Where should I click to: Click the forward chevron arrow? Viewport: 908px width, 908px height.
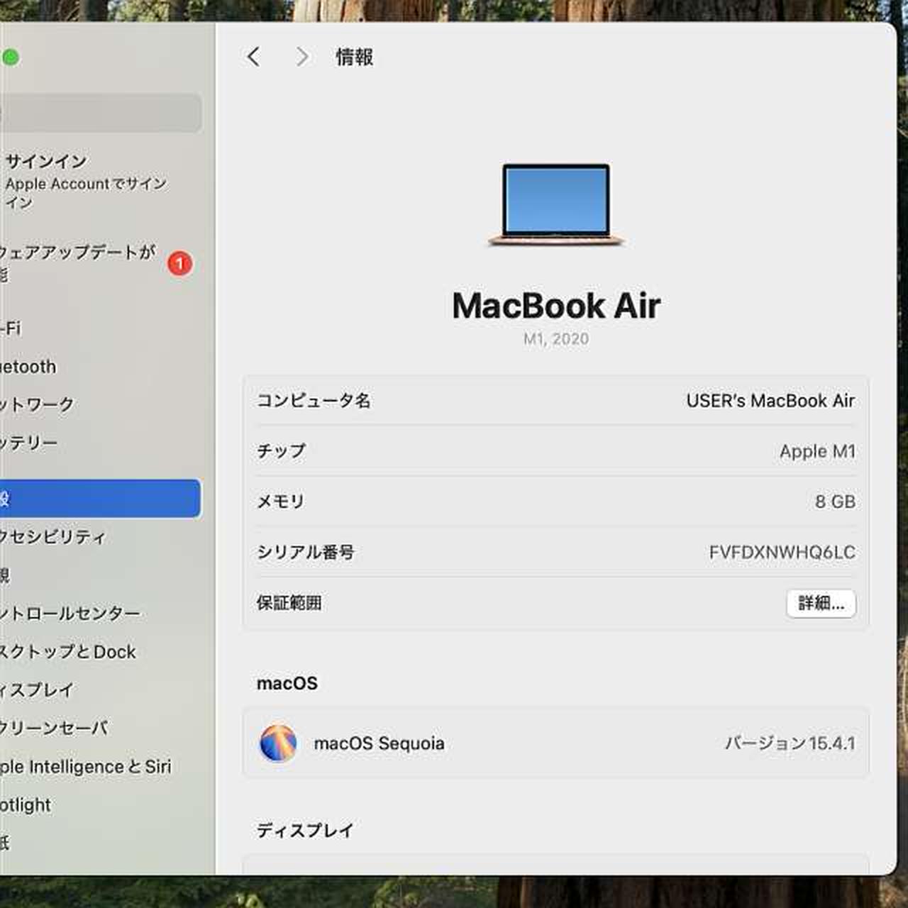[x=302, y=57]
